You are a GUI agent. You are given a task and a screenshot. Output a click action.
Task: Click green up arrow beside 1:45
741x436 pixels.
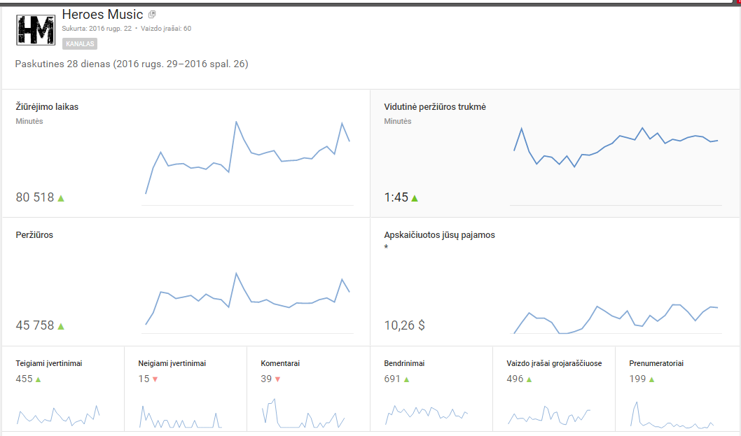click(415, 198)
